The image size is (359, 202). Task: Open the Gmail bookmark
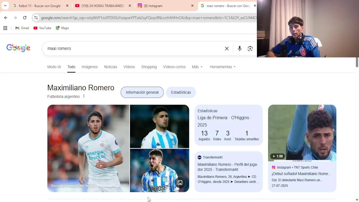point(22,28)
